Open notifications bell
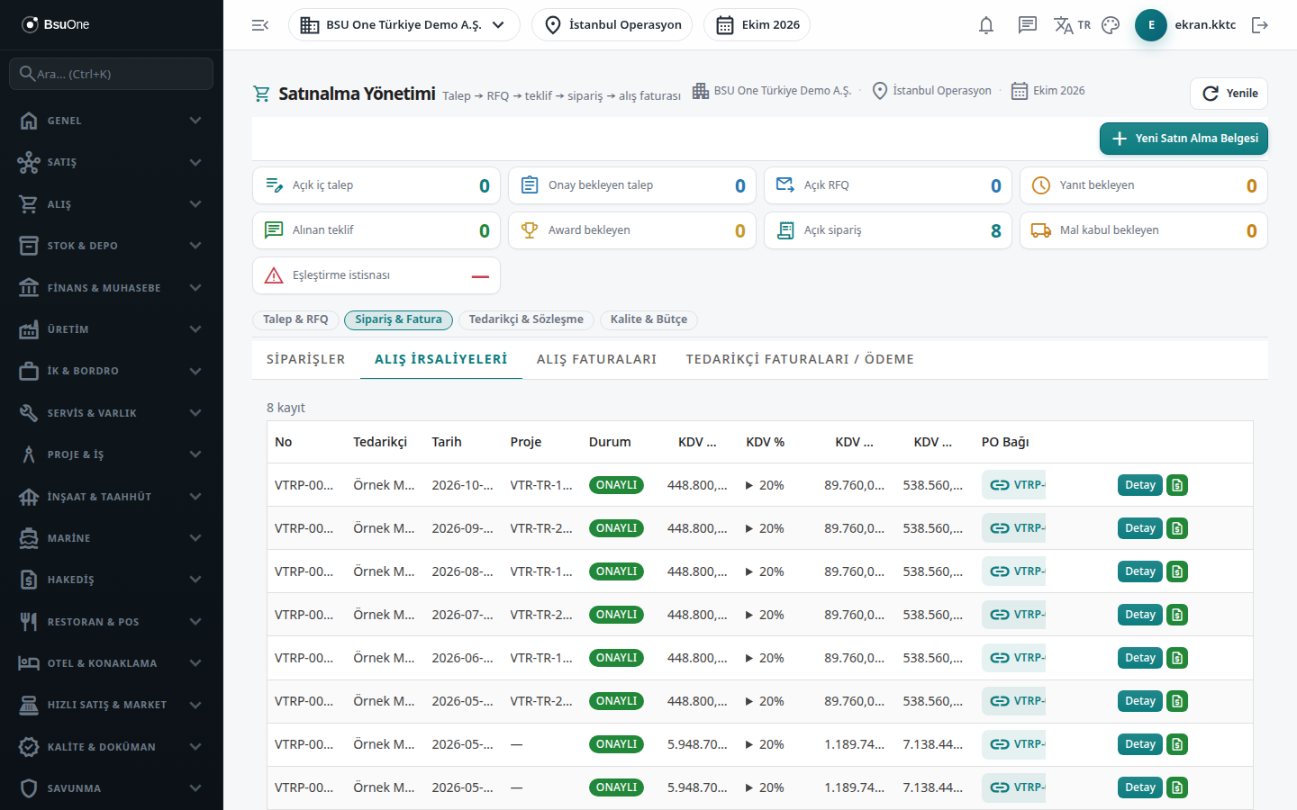The image size is (1297, 810). (986, 25)
